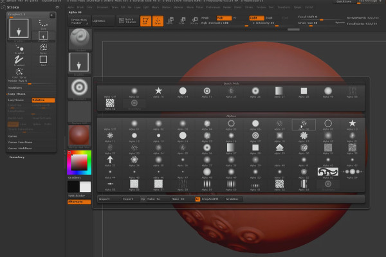This screenshot has height=257, width=386.
Task: Activate the Move transform mode
Action: (170, 21)
